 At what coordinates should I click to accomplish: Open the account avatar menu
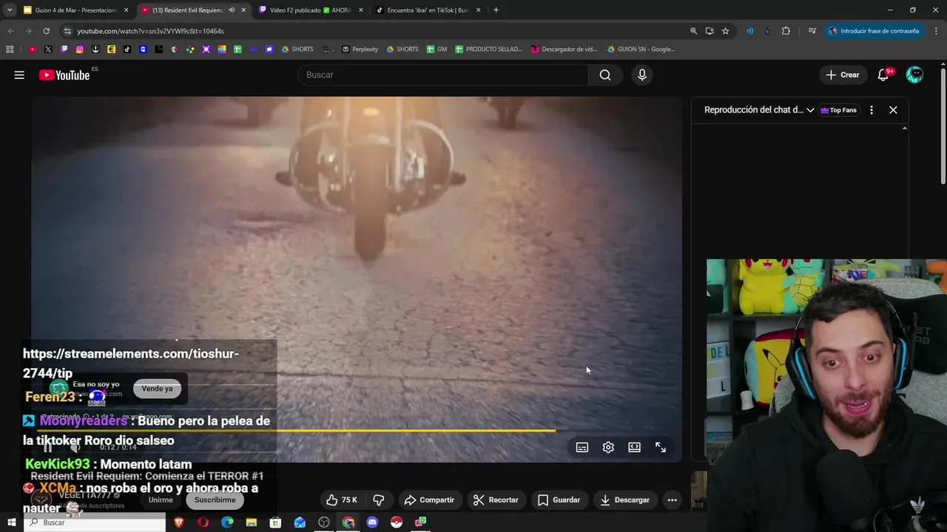click(x=915, y=75)
